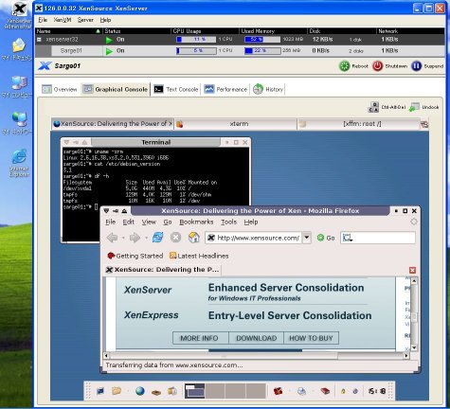Viewport: 450px width, 409px height.
Task: Select the XenSource page tab in Firefox
Action: click(162, 270)
